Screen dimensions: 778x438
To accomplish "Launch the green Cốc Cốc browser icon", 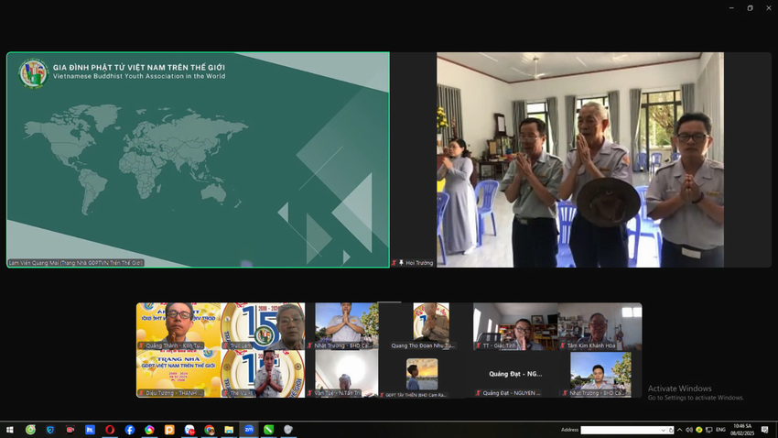I will [x=30, y=430].
